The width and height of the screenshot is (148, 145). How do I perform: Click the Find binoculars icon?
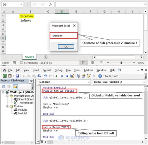pos(39,76)
